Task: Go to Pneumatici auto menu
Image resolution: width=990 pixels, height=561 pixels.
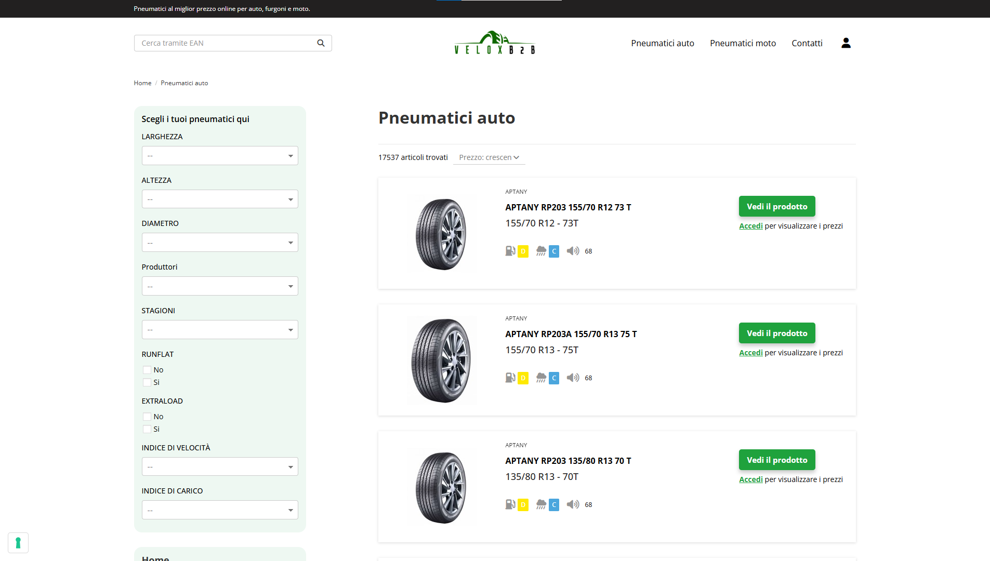Action: (663, 43)
